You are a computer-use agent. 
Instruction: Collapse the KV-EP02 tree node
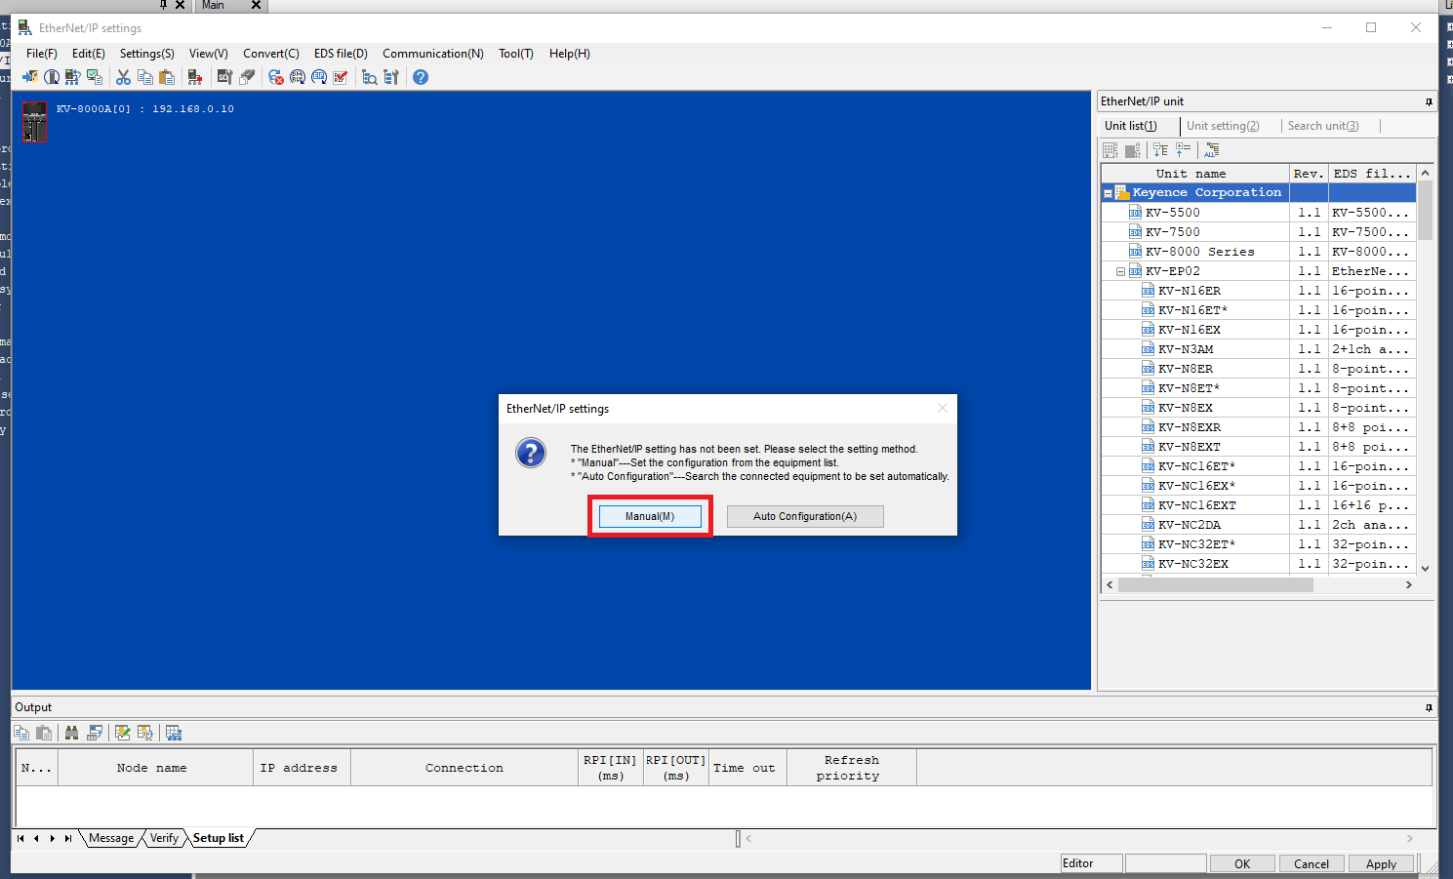pyautogui.click(x=1120, y=271)
